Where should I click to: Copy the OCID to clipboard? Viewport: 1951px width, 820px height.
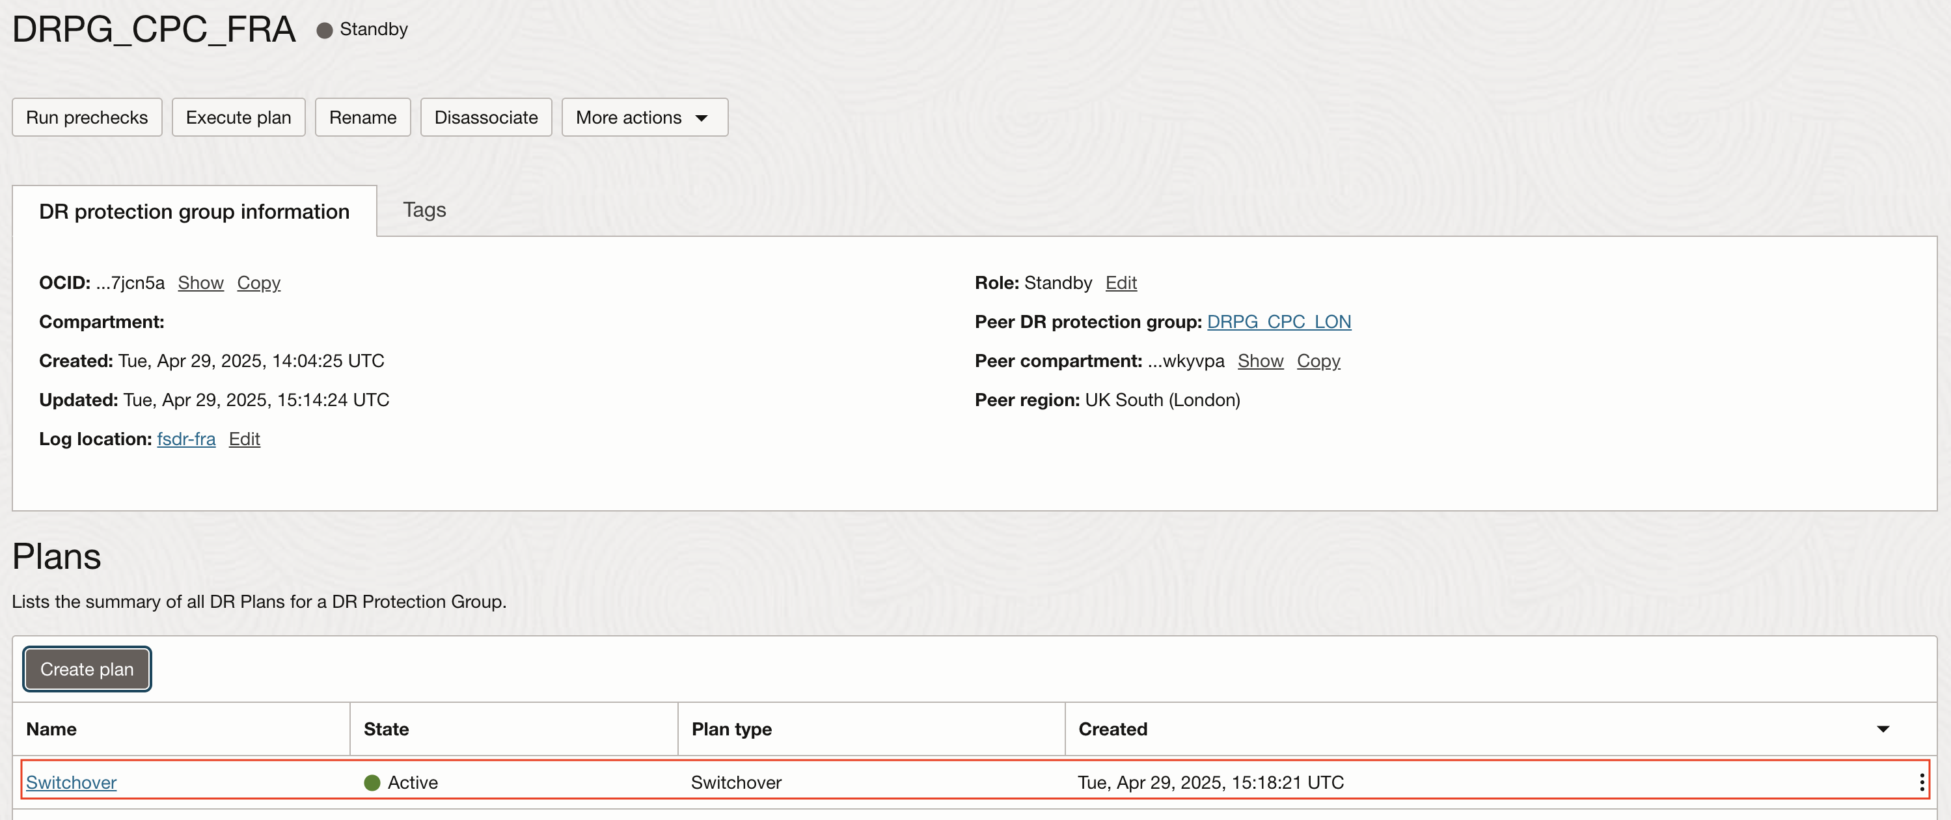(258, 282)
